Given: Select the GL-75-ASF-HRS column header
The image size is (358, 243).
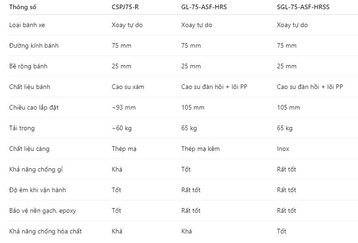Looking at the screenshot, I should 204,7.
